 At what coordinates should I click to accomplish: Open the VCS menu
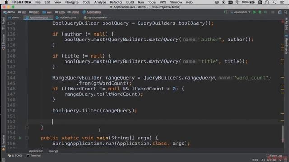click(x=163, y=2)
